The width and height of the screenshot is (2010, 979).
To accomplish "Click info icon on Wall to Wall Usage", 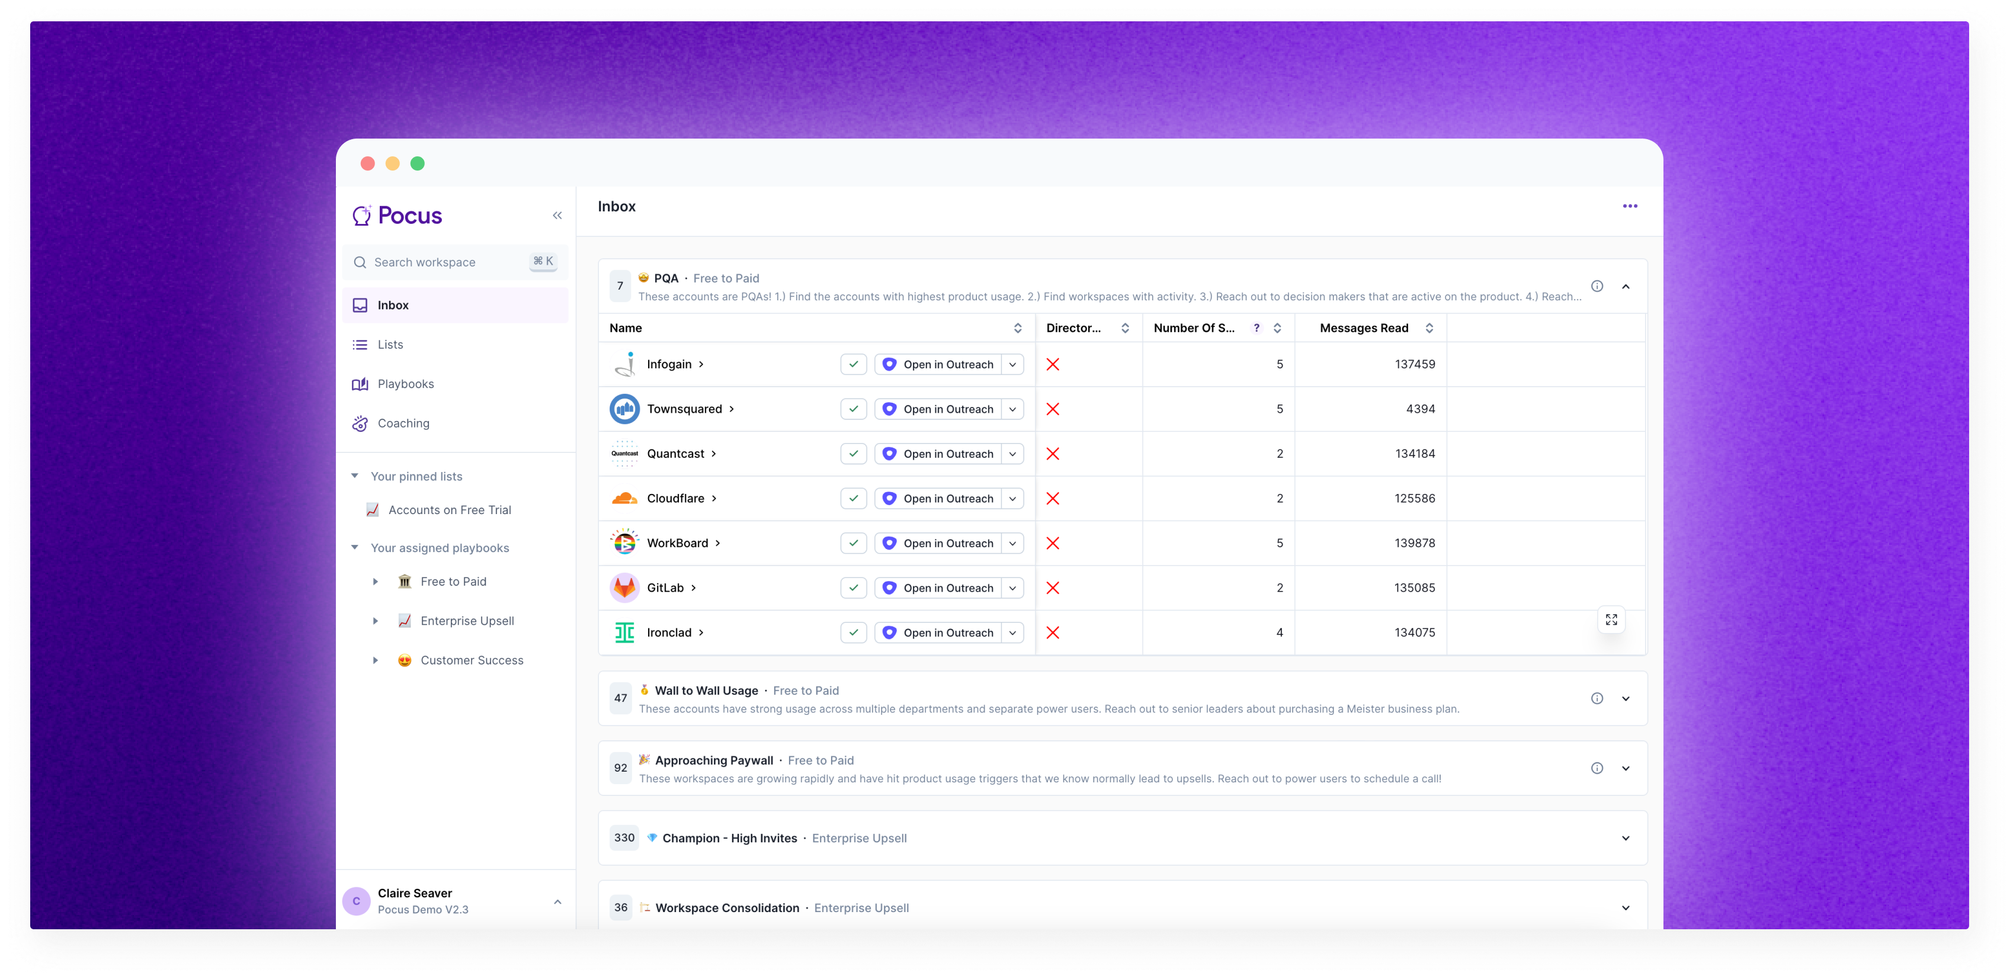I will click(x=1597, y=698).
